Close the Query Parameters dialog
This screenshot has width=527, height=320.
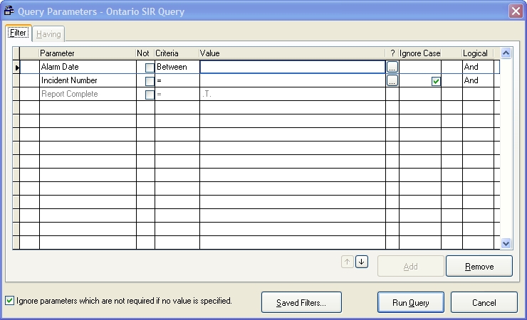click(516, 11)
